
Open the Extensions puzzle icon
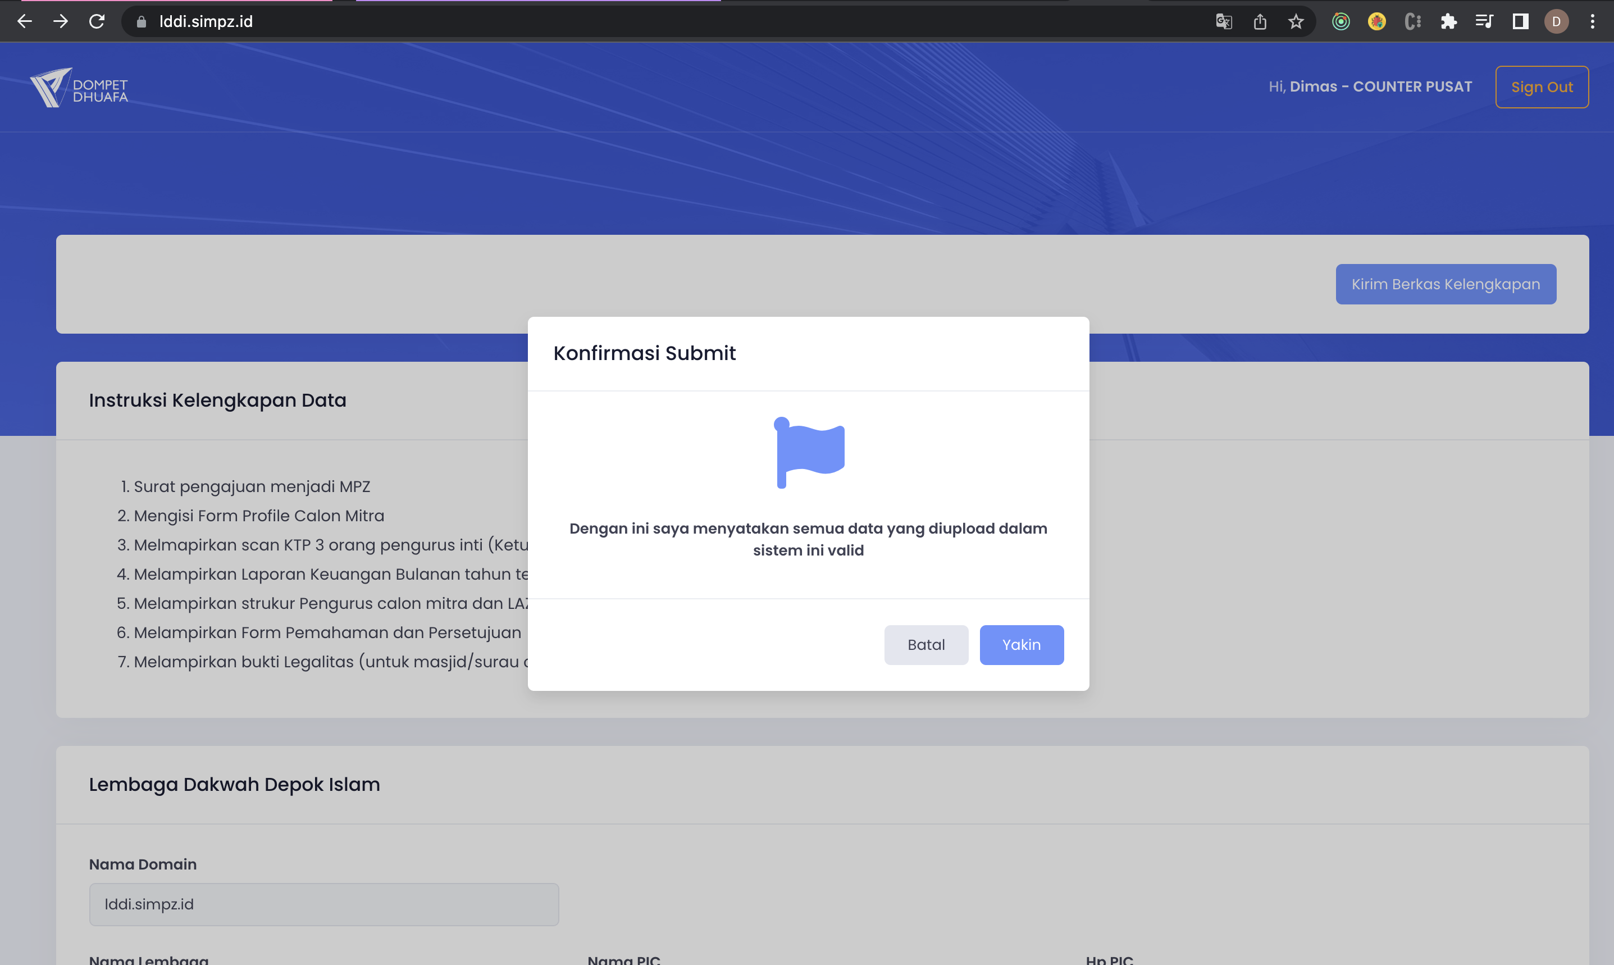click(x=1448, y=21)
